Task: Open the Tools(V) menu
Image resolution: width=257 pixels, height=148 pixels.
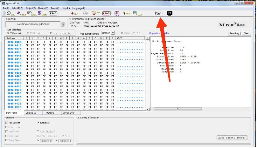Action: [55, 8]
